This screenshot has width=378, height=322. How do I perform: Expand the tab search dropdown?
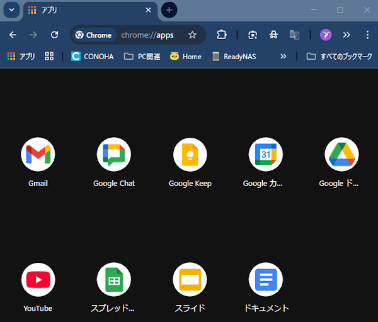pyautogui.click(x=11, y=10)
